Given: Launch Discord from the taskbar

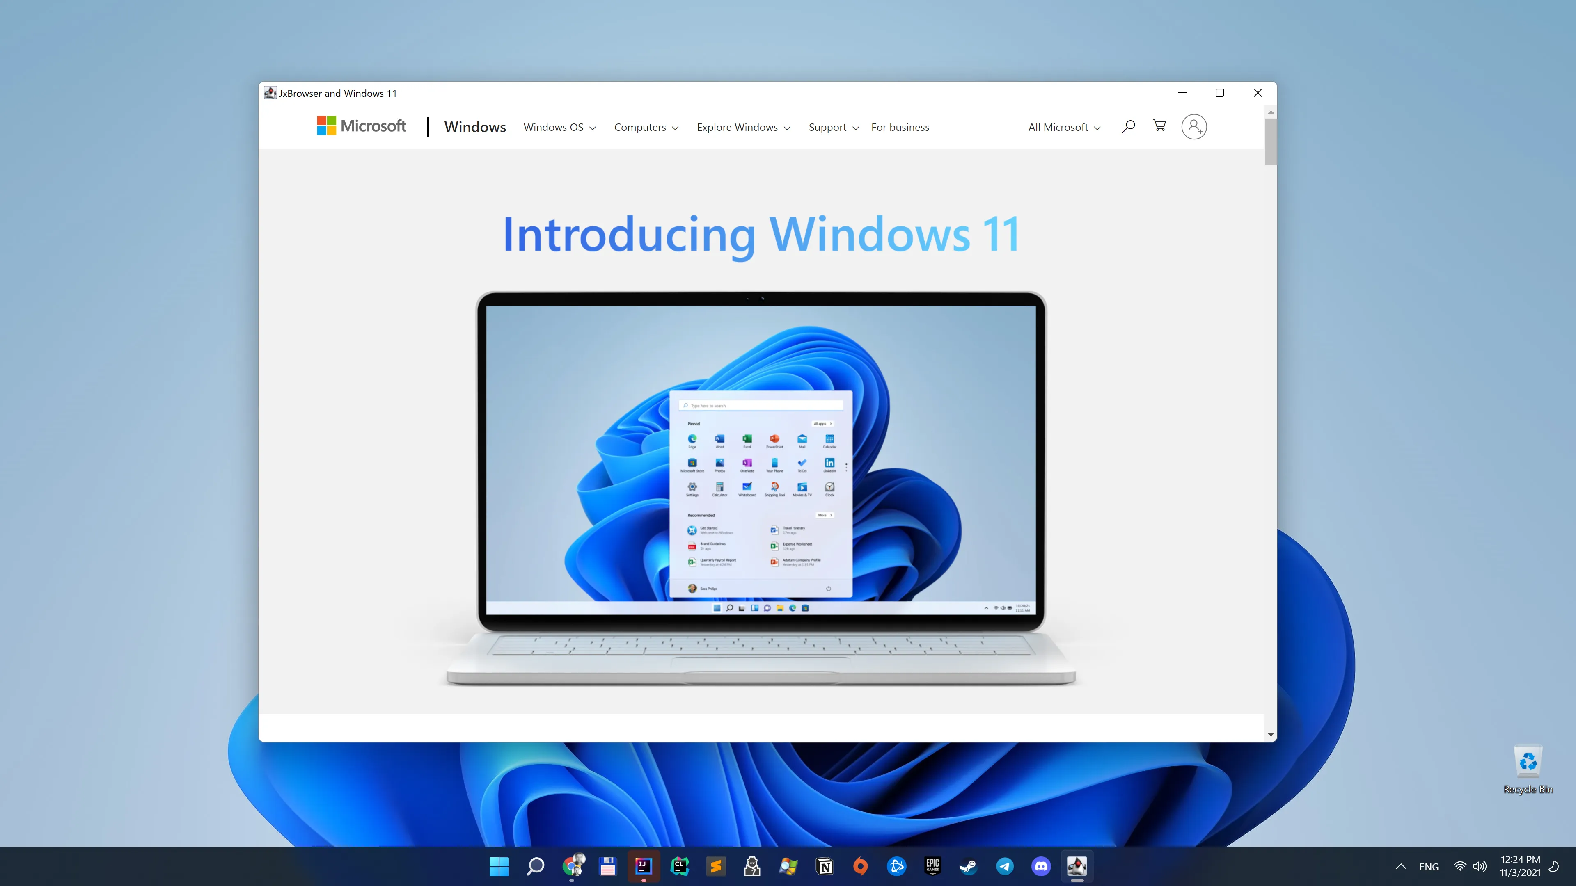Looking at the screenshot, I should pos(1041,866).
